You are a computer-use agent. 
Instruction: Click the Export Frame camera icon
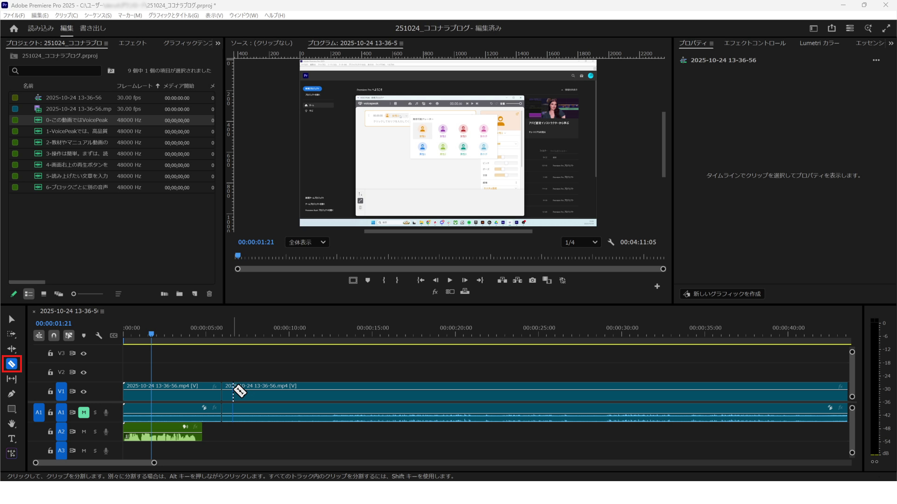pos(532,280)
